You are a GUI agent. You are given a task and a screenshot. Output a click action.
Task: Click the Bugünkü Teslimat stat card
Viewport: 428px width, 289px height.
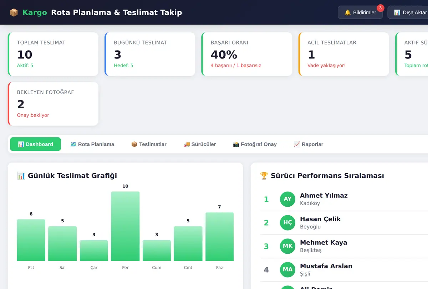pos(150,54)
